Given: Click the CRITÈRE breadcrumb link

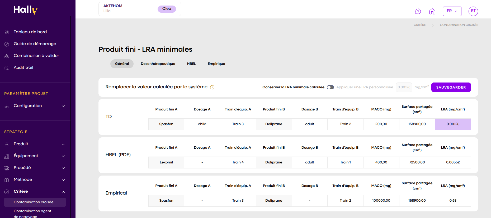Looking at the screenshot, I should tap(420, 25).
